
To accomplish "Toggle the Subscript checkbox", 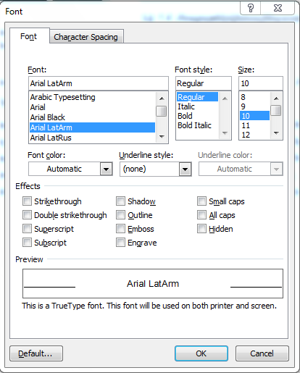I will coord(27,242).
